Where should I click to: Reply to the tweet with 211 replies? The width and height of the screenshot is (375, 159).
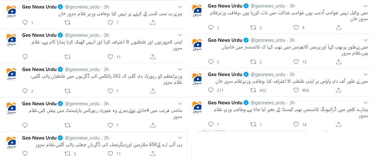211,90
